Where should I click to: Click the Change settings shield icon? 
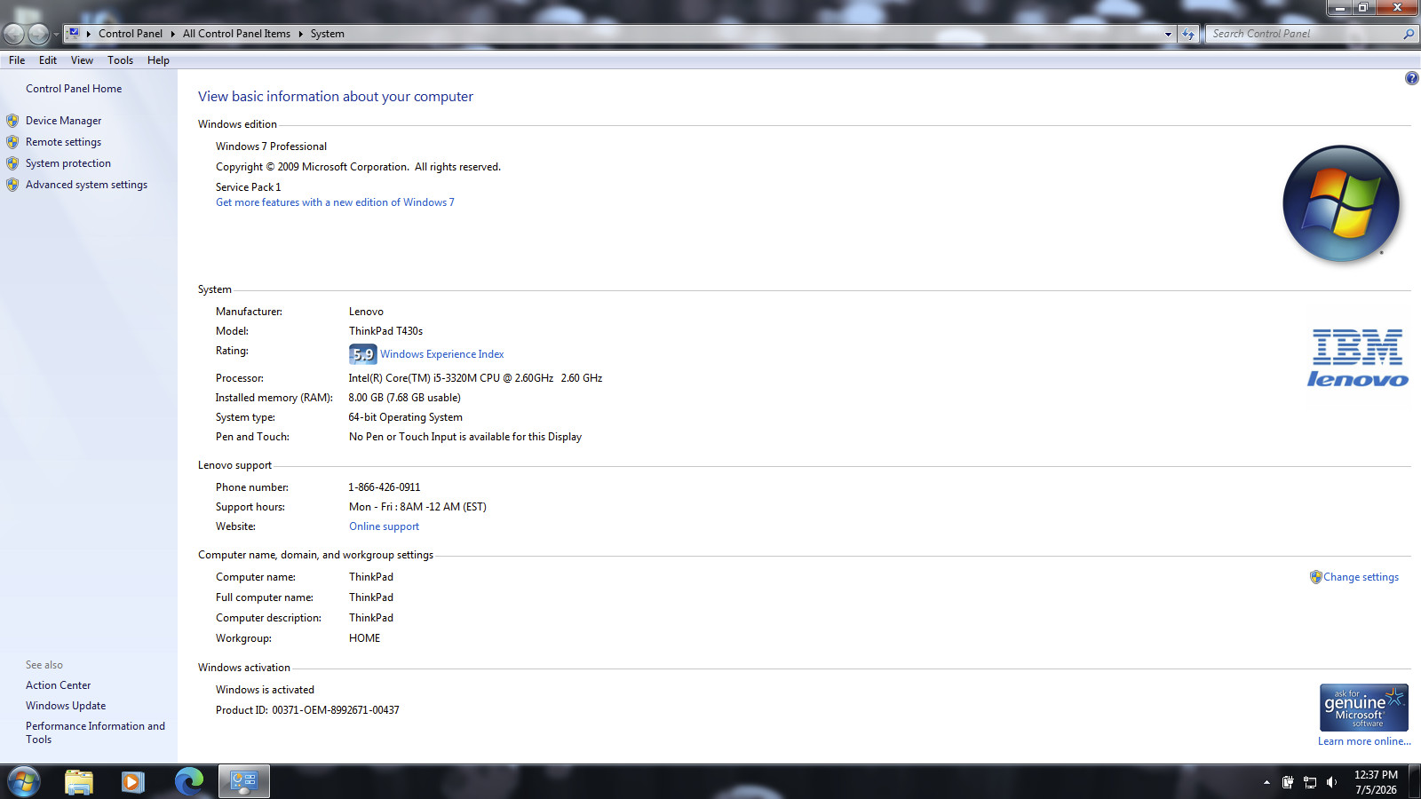1316,577
